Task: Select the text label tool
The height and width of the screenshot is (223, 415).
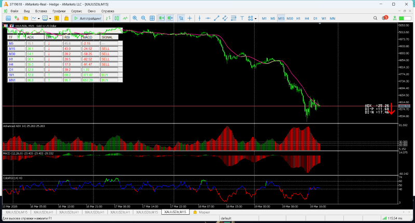Action: [x=242, y=18]
